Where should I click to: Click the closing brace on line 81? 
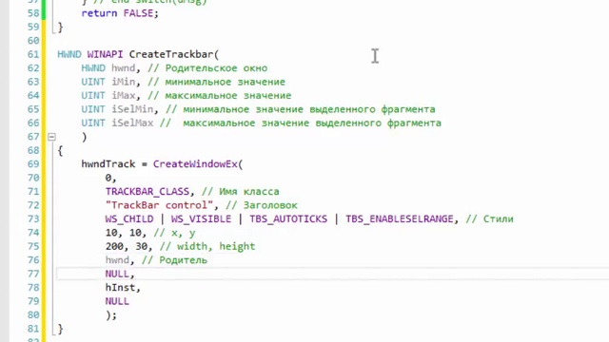60,330
